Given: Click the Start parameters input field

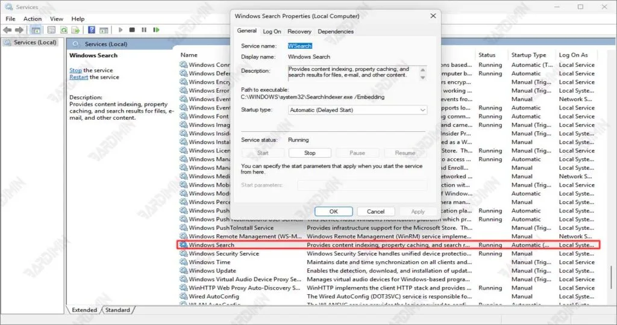Looking at the screenshot, I should click(362, 185).
